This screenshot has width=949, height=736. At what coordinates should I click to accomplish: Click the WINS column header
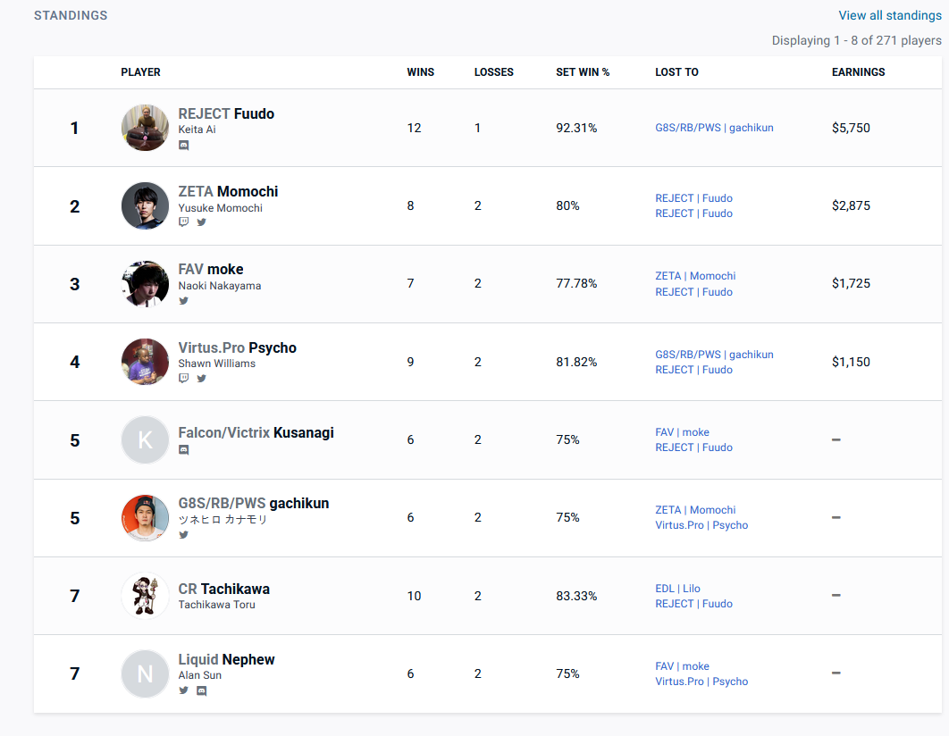pos(420,72)
